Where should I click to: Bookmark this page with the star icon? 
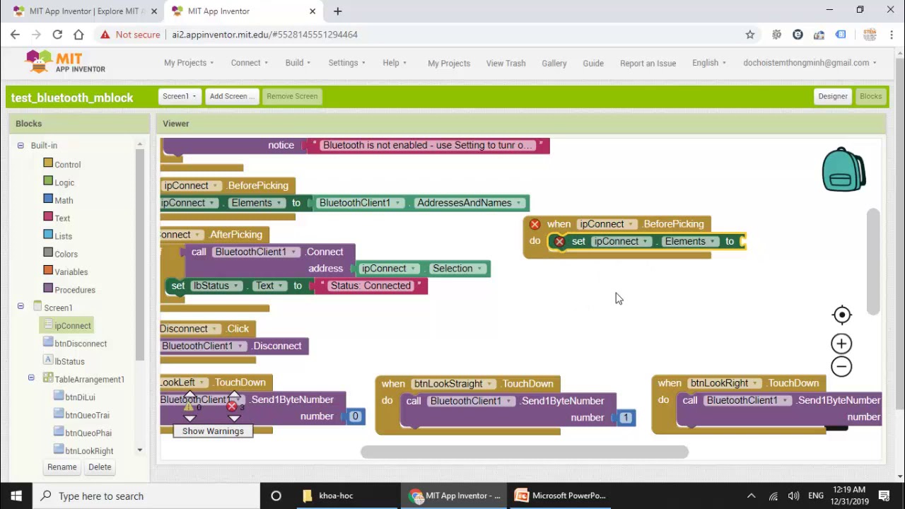(x=750, y=34)
